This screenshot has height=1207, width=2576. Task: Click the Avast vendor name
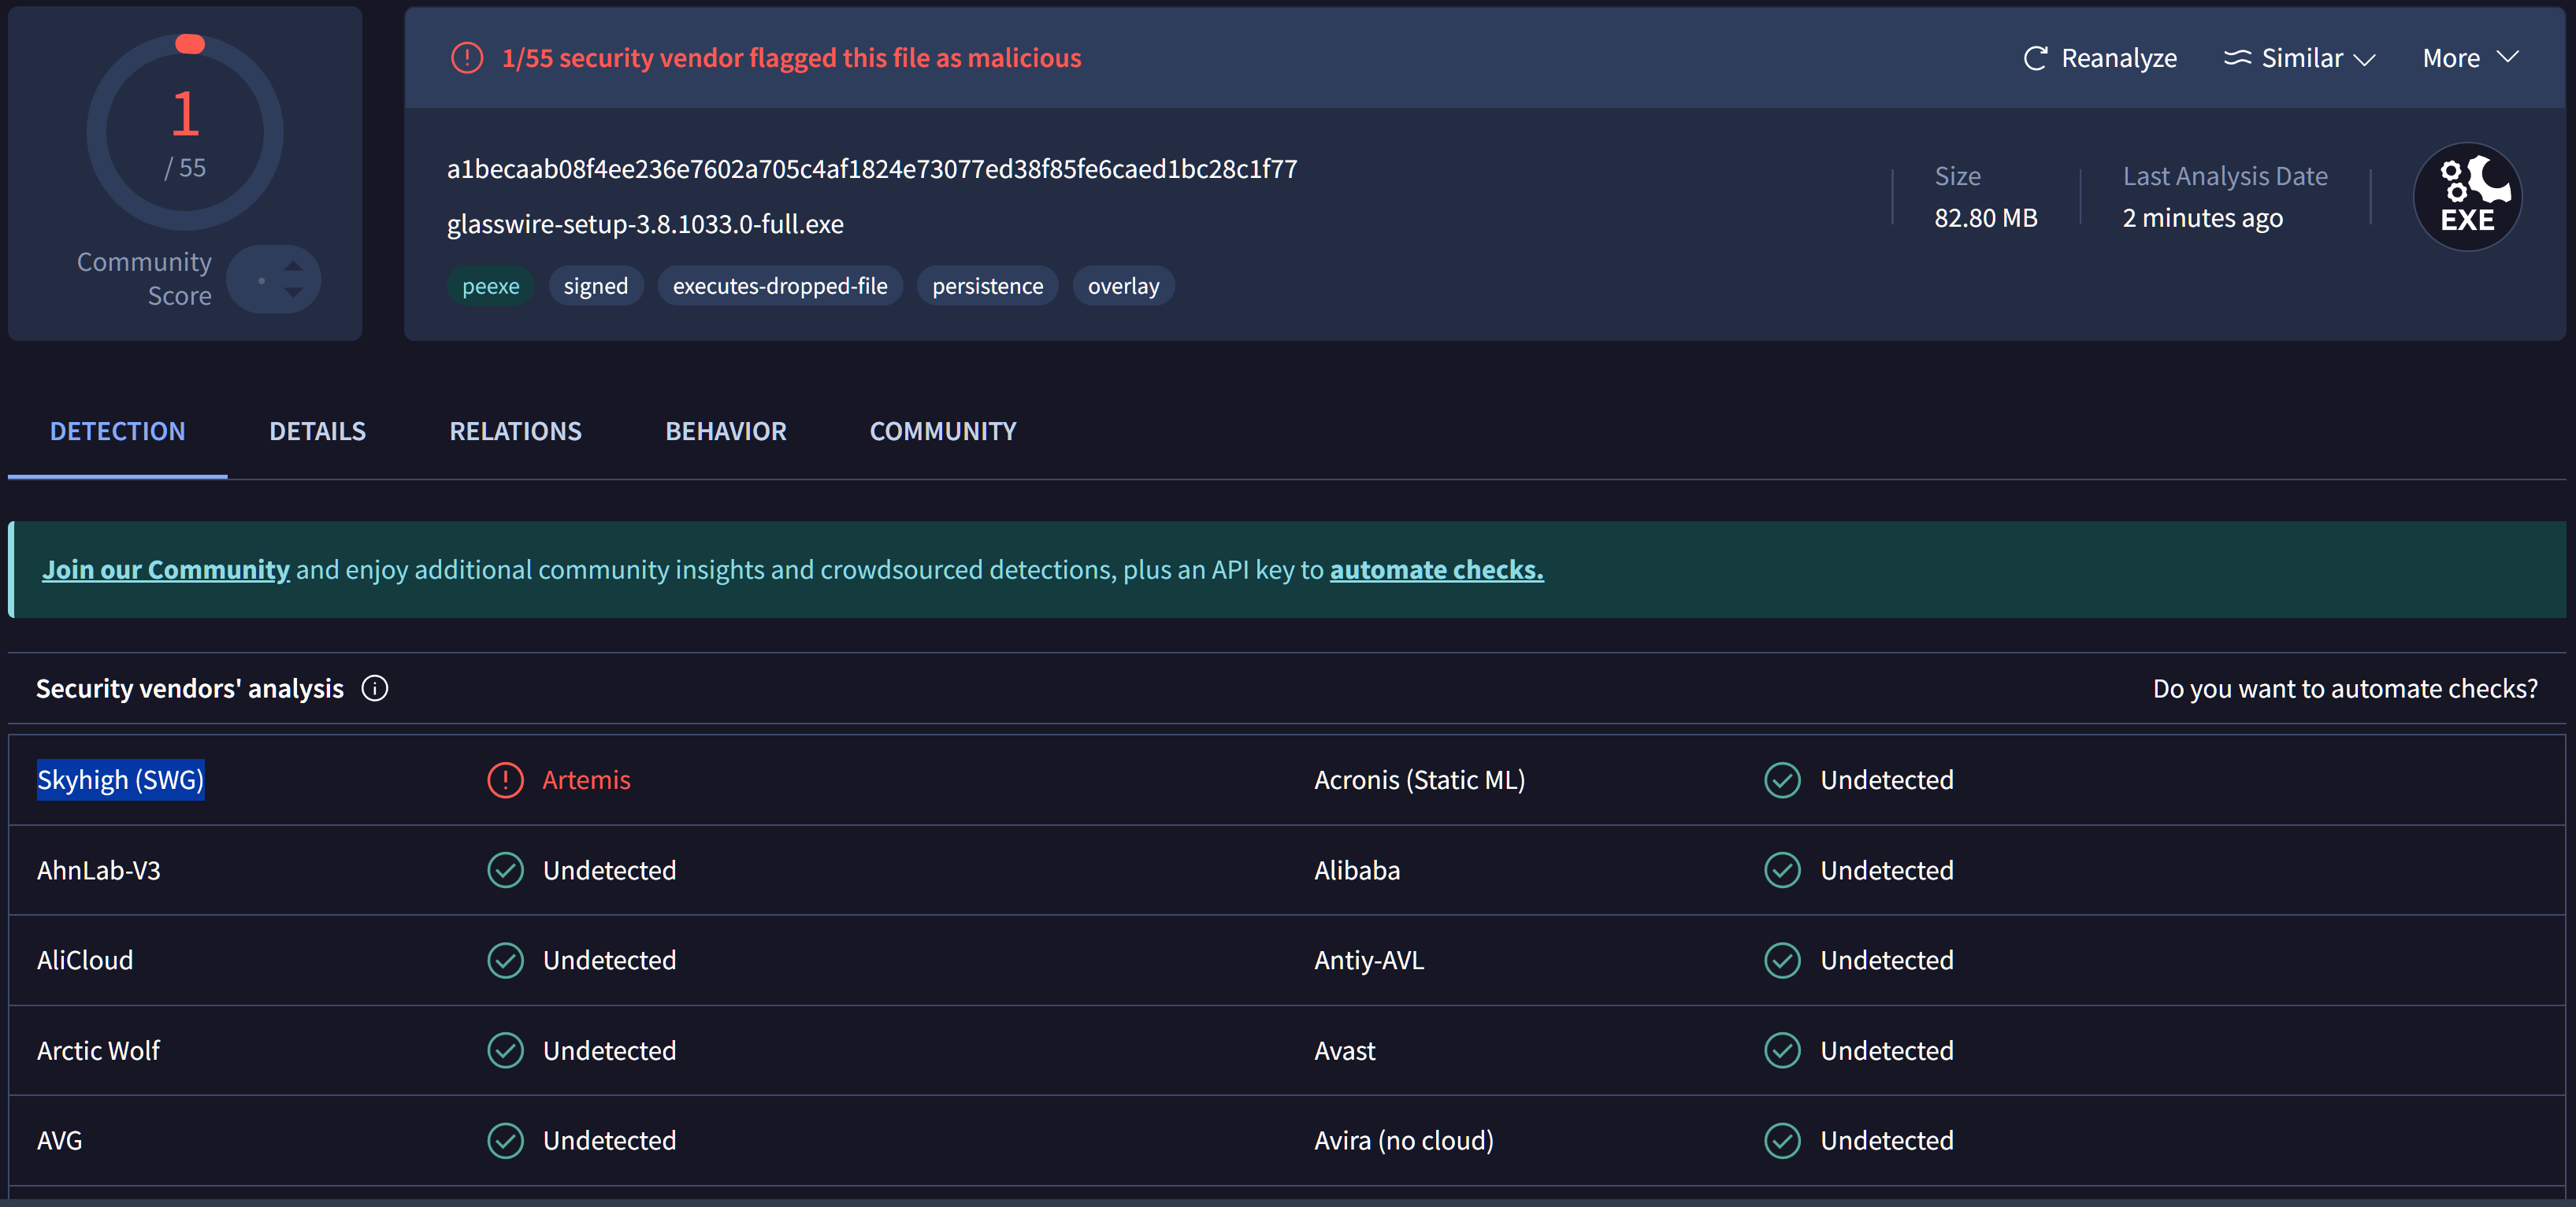tap(1345, 1050)
